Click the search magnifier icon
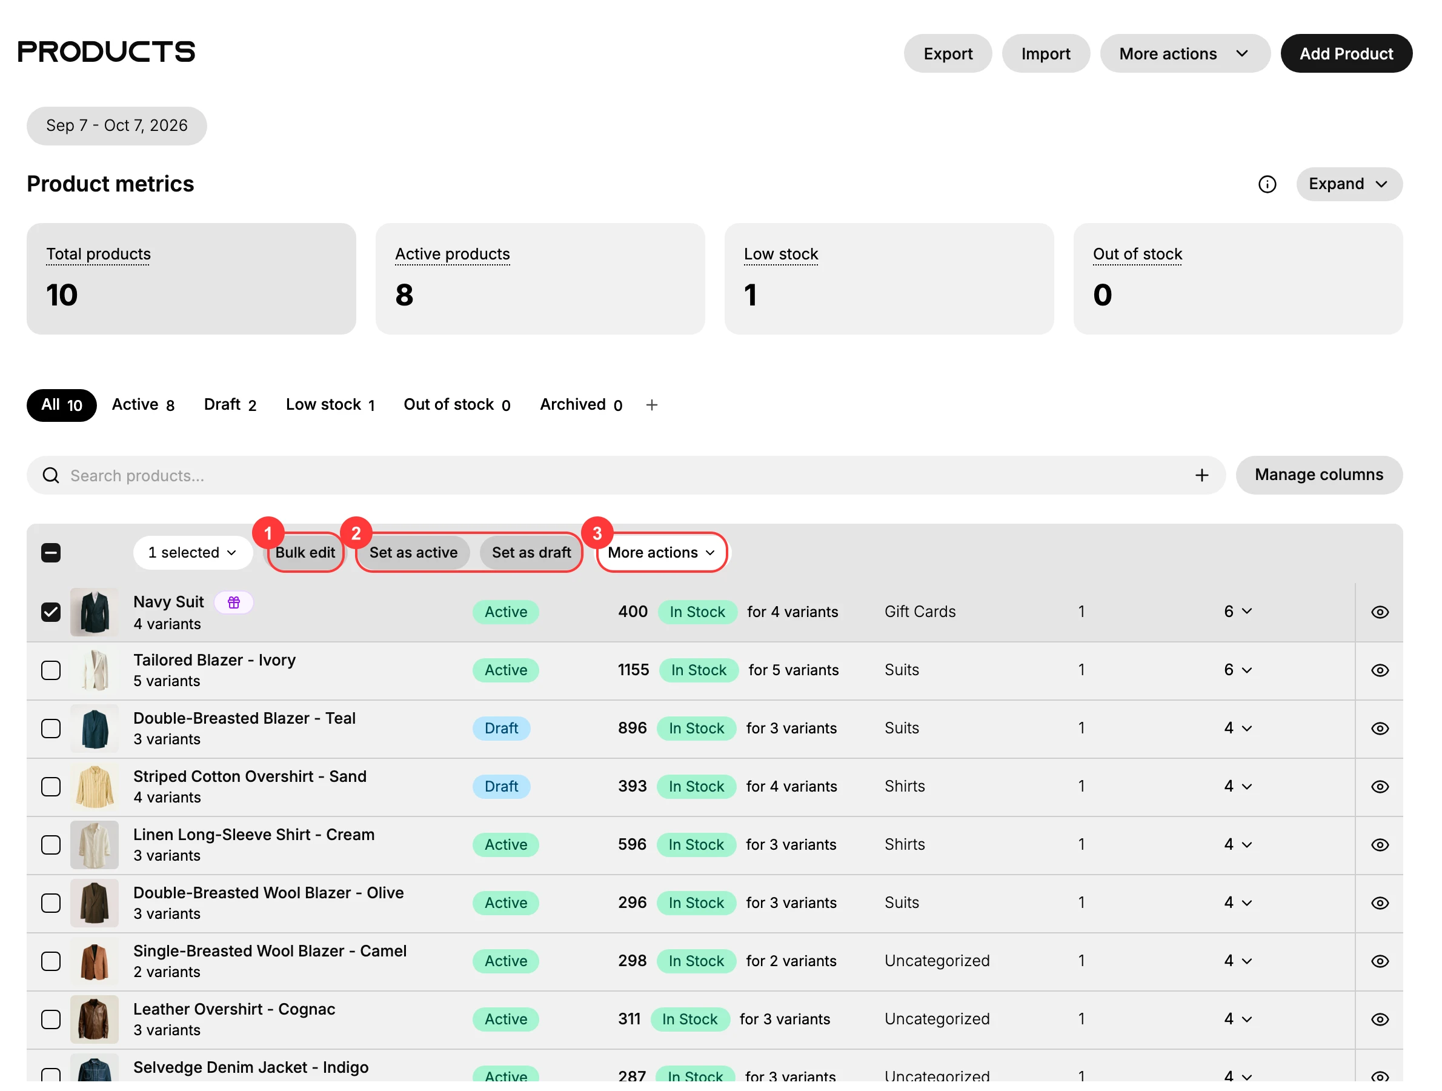The height and width of the screenshot is (1091, 1442). pyautogui.click(x=51, y=475)
